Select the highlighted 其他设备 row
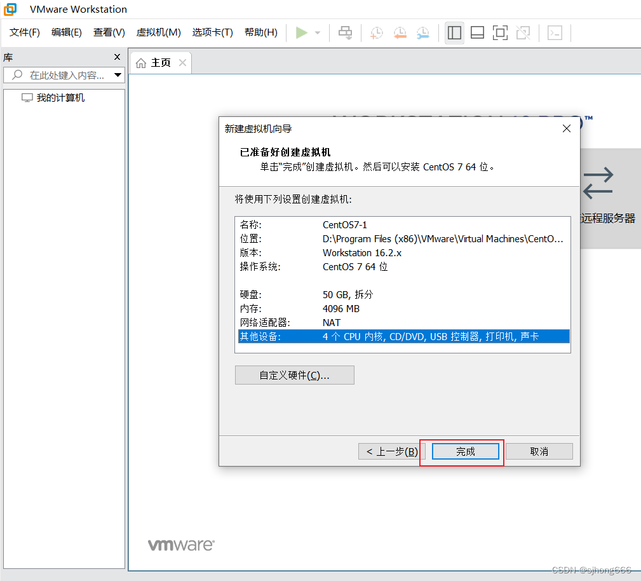The image size is (641, 581). pos(404,336)
